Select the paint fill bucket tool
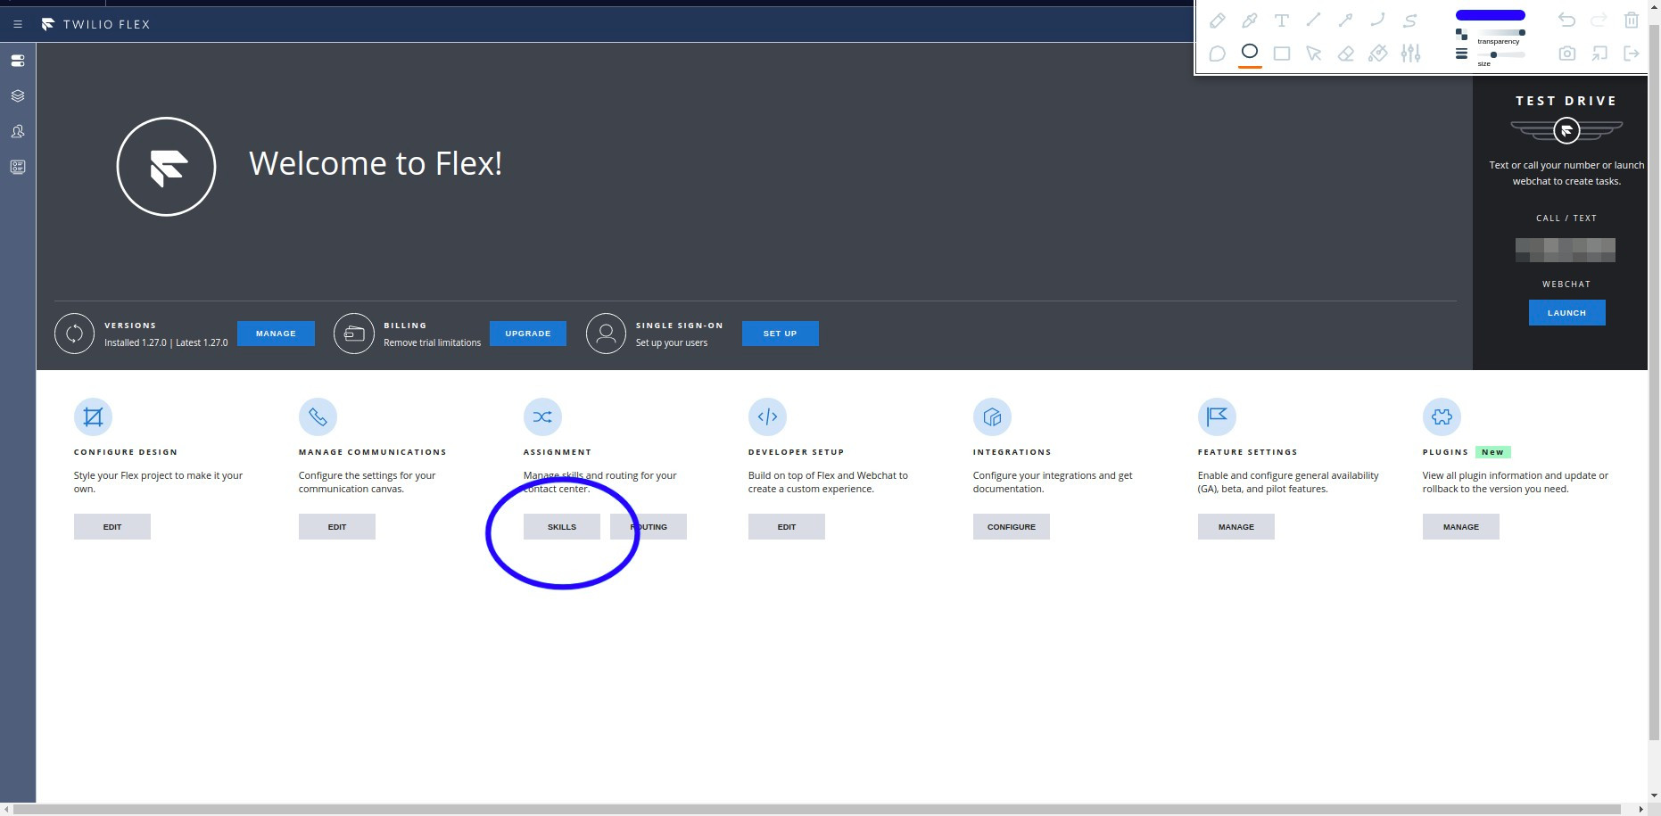 (1378, 54)
